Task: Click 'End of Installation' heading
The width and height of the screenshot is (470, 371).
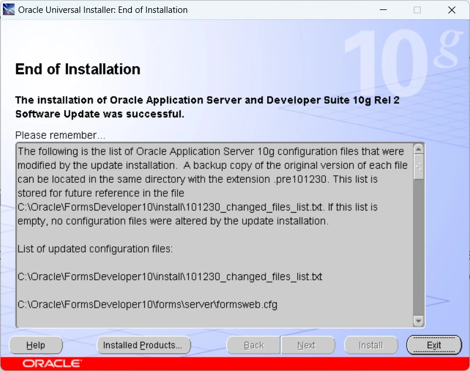Action: (x=77, y=69)
